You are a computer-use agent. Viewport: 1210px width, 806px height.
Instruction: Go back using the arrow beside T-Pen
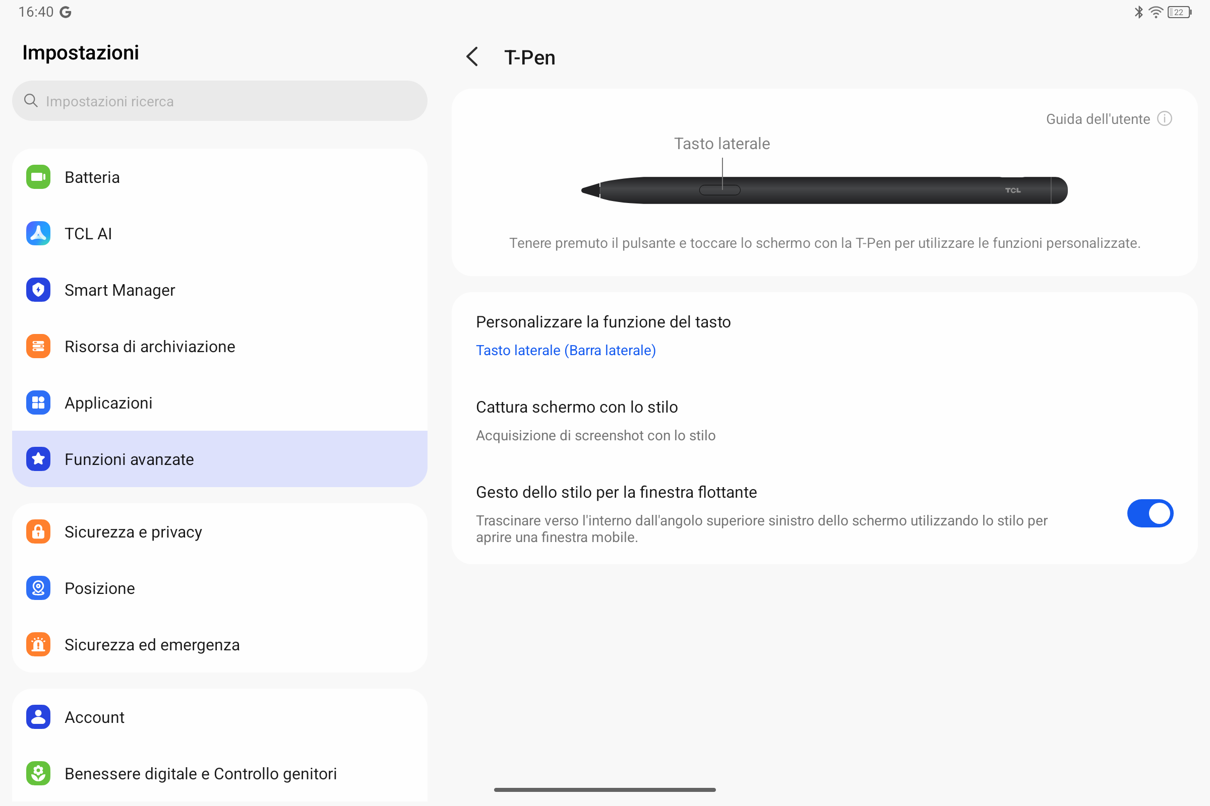pyautogui.click(x=472, y=57)
